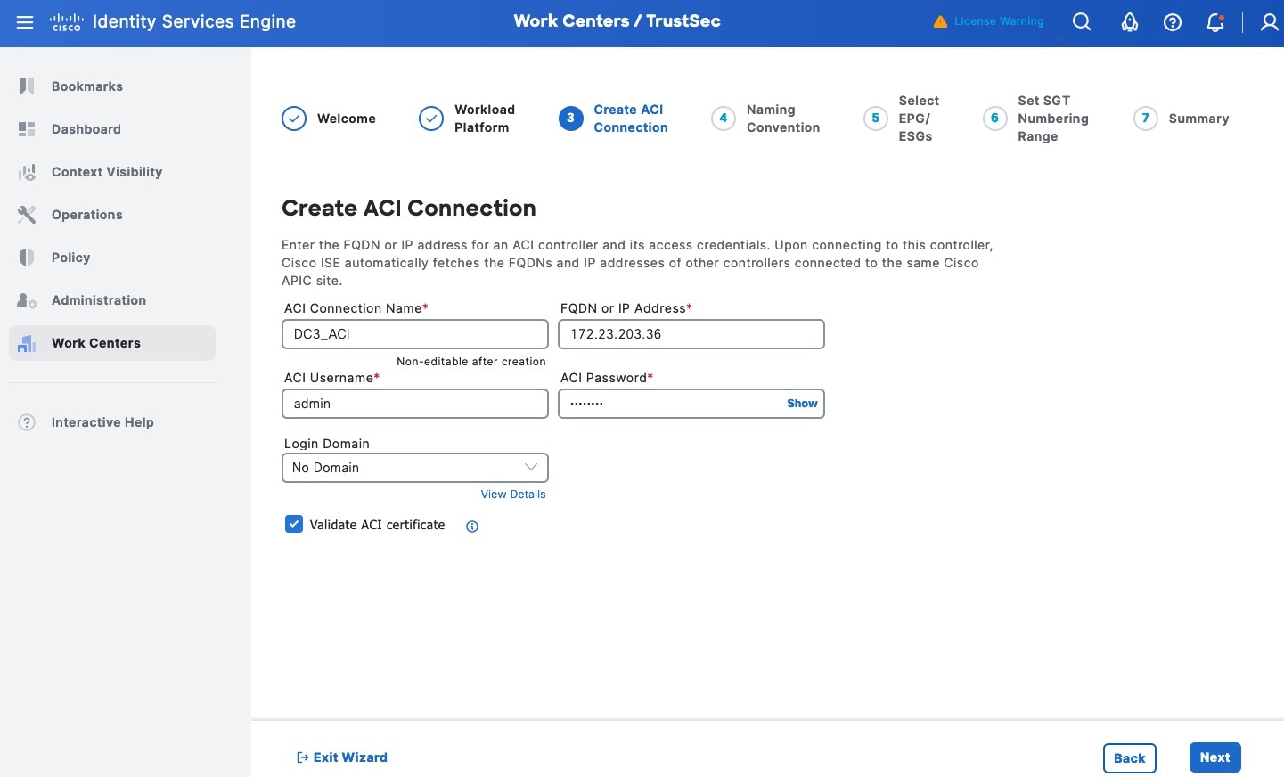1284x777 pixels.
Task: Click the Operations tools icon
Action: click(27, 215)
